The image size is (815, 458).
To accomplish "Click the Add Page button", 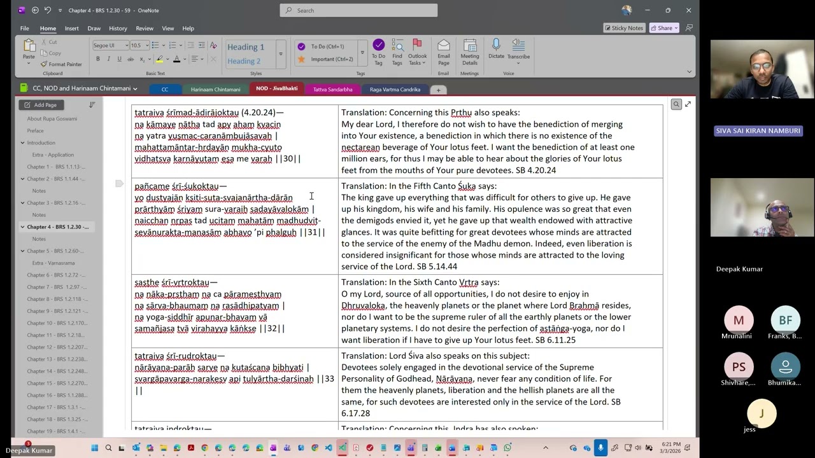I will [x=41, y=105].
